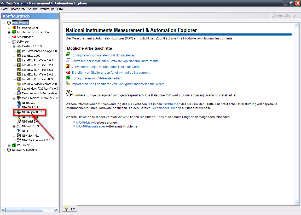Click the Netzwerkumgebung globe icon
This screenshot has width=301, height=215.
pos(9,150)
